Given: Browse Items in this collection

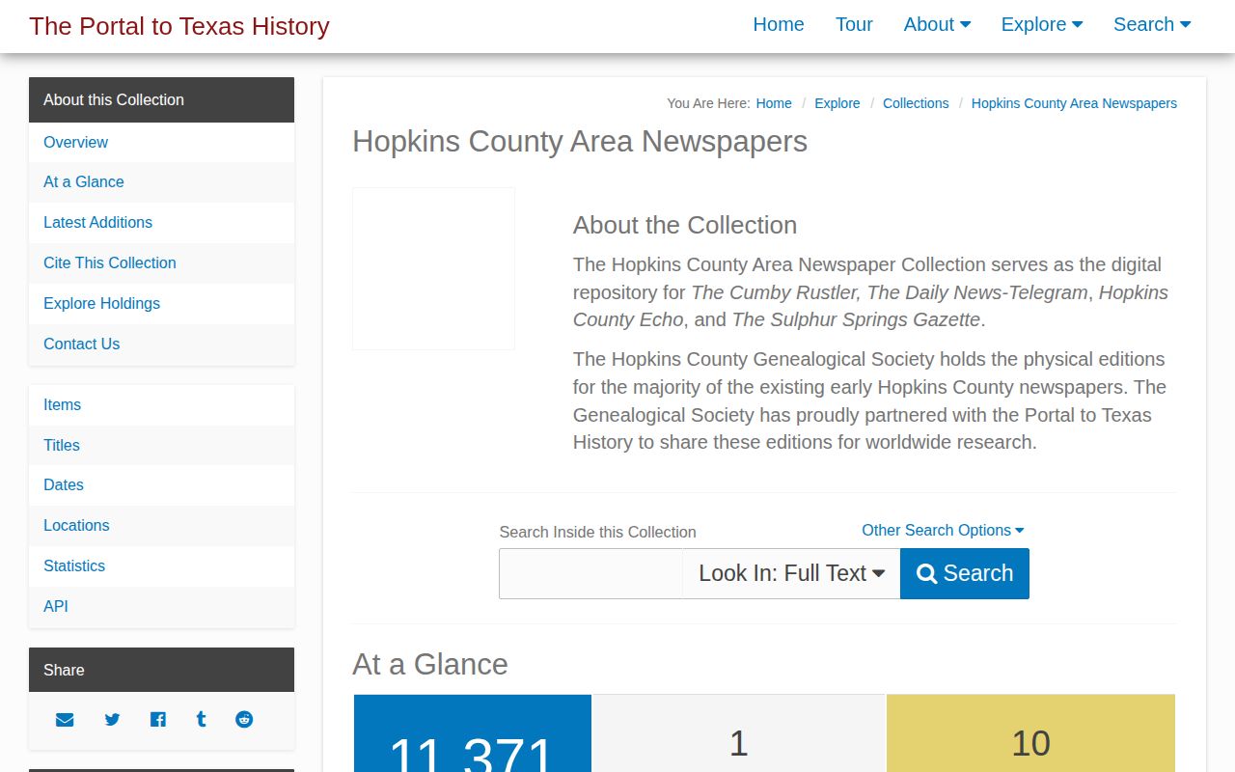Looking at the screenshot, I should [x=161, y=404].
